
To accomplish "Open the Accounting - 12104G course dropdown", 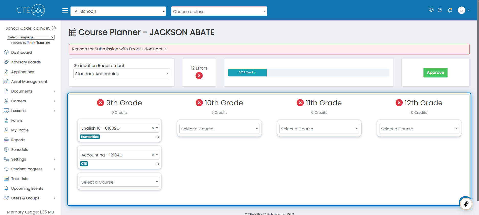I will point(119,155).
